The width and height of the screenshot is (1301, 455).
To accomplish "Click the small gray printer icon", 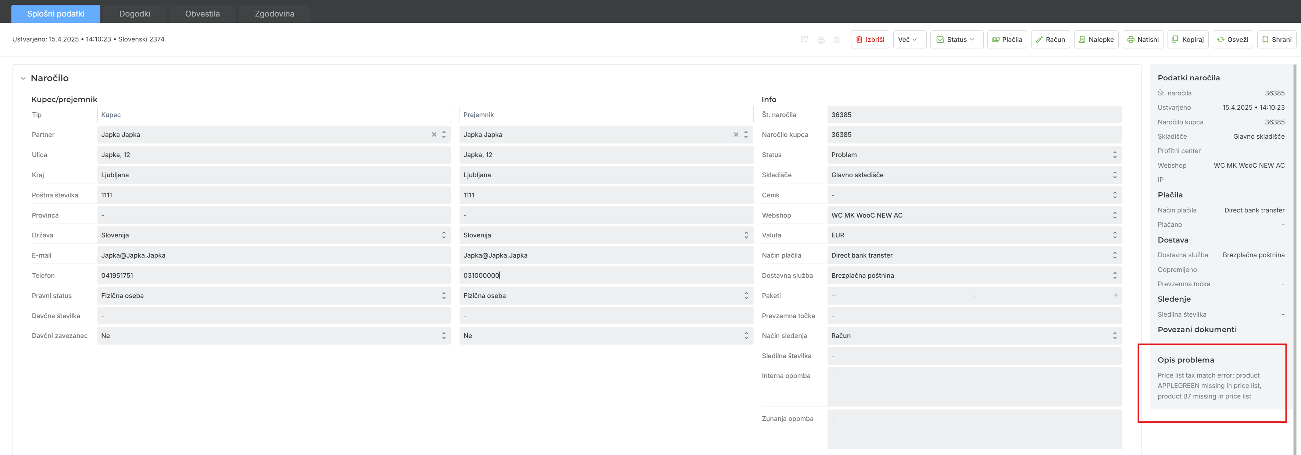I will tap(821, 40).
